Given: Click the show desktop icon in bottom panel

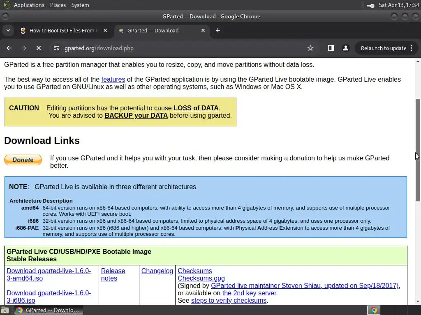Looking at the screenshot, I should click(5, 310).
